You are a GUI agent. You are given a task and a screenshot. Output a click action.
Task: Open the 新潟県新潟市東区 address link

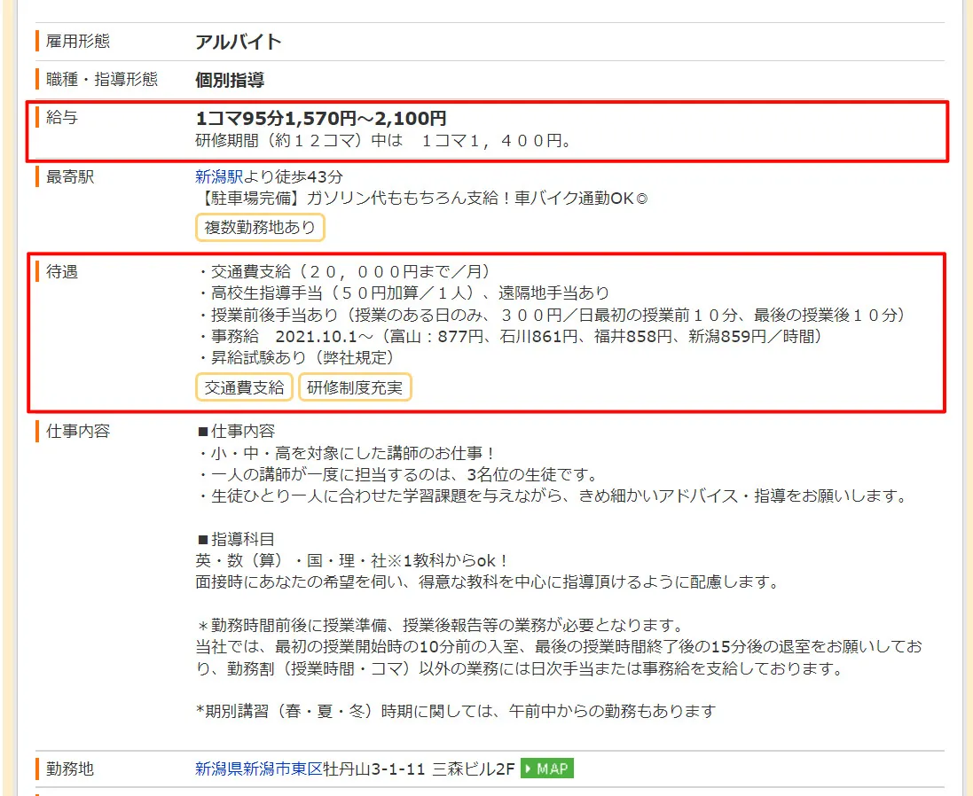point(259,769)
